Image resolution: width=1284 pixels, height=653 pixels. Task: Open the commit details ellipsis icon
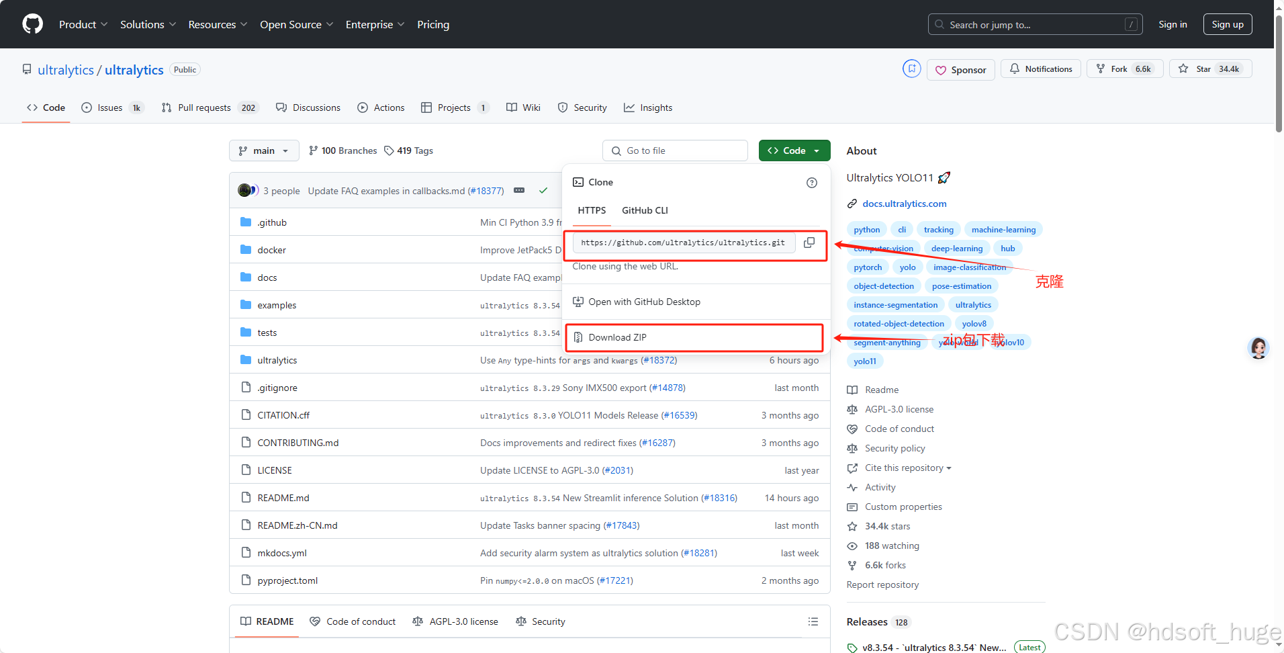[519, 191]
